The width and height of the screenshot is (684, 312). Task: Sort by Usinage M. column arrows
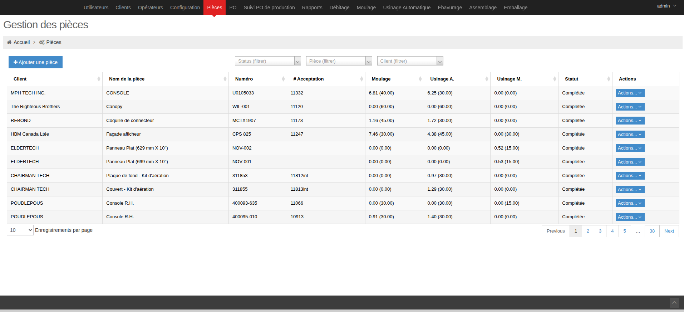click(555, 79)
